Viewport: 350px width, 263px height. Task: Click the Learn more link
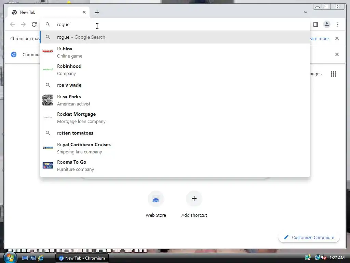tap(319, 38)
